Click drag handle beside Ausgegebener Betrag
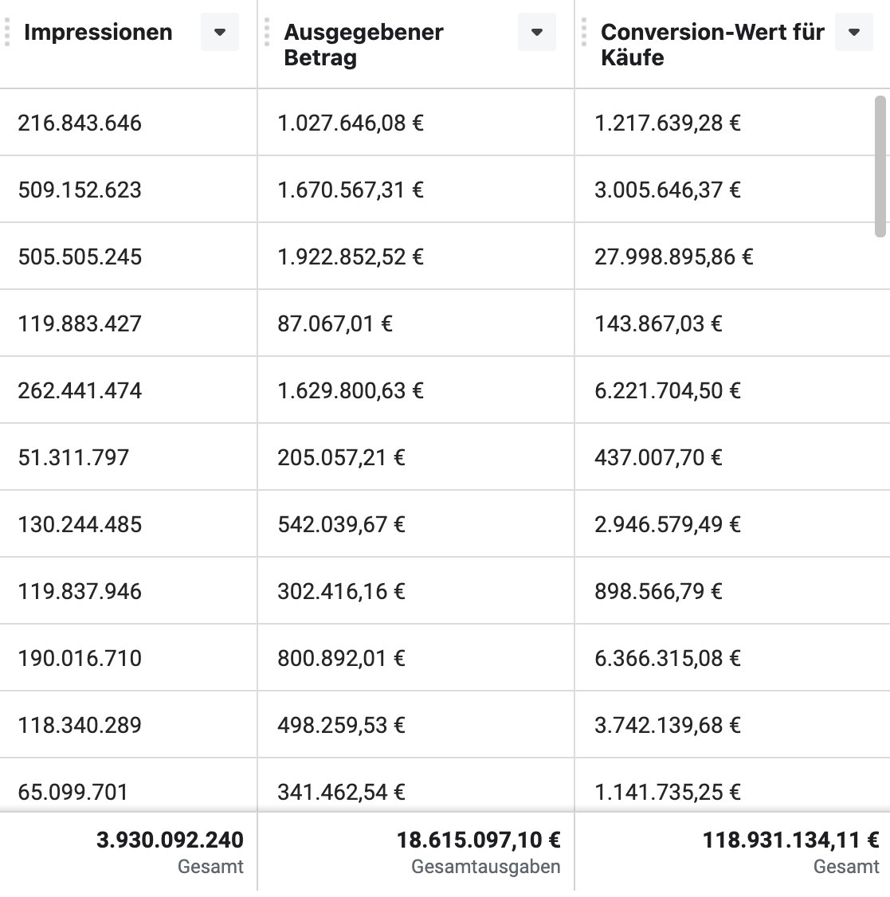 point(267,33)
